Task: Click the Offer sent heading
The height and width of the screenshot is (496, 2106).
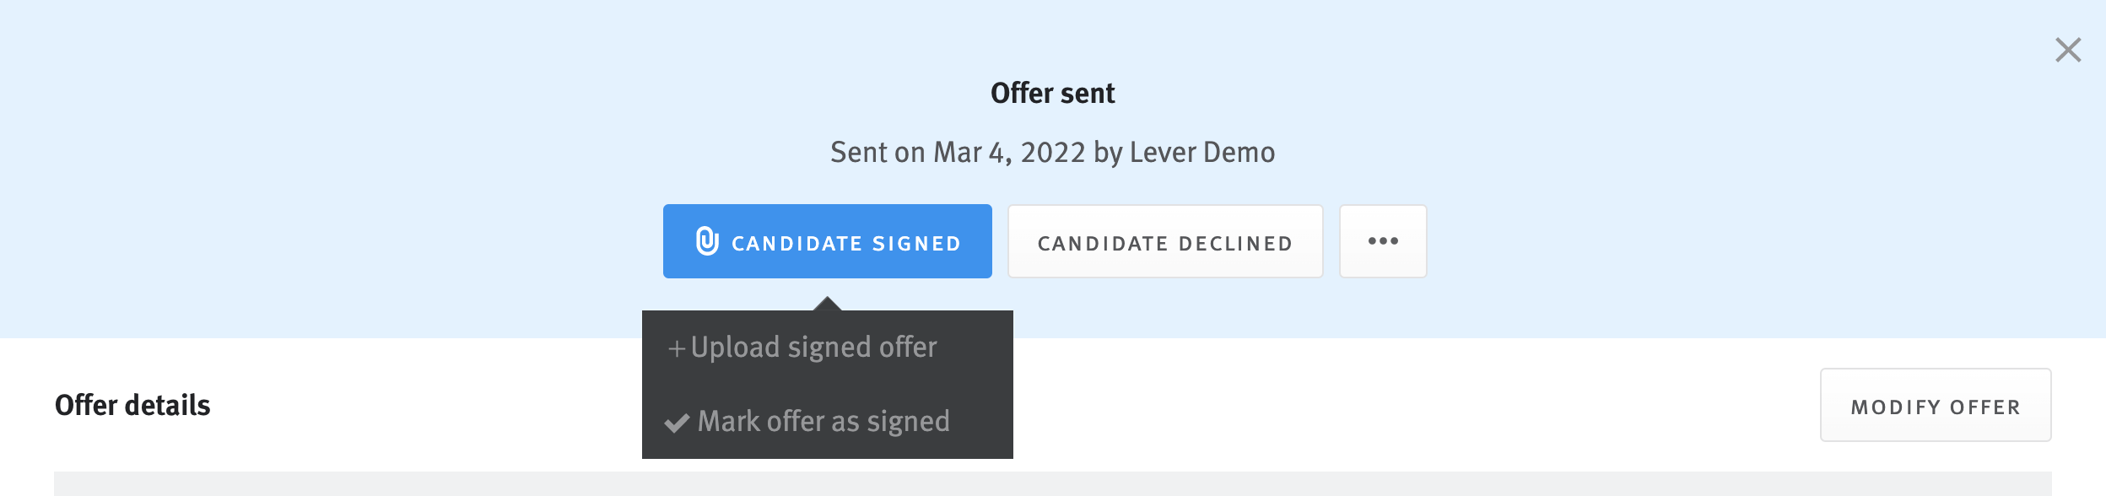Action: 1052,93
